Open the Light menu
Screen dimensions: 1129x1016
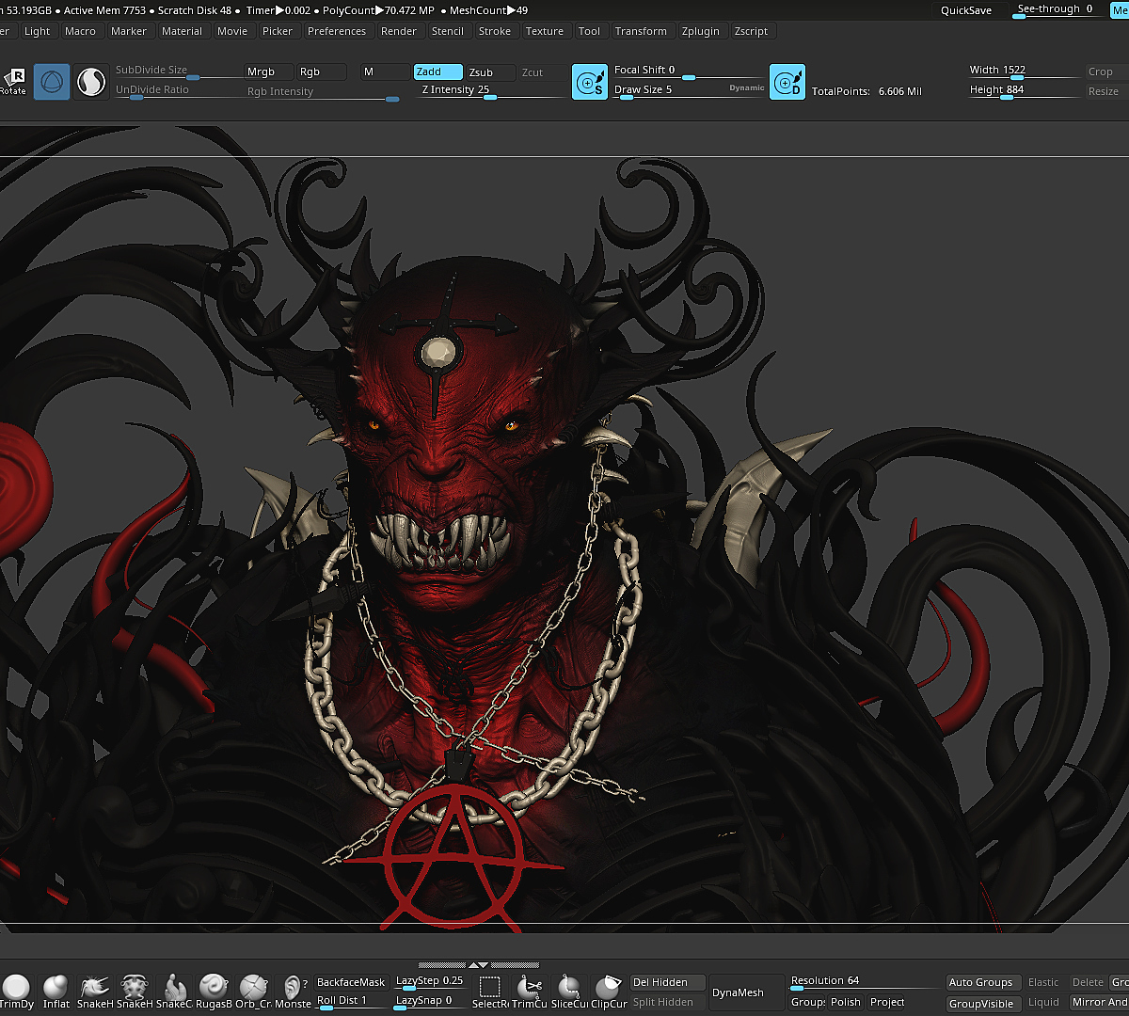click(38, 31)
